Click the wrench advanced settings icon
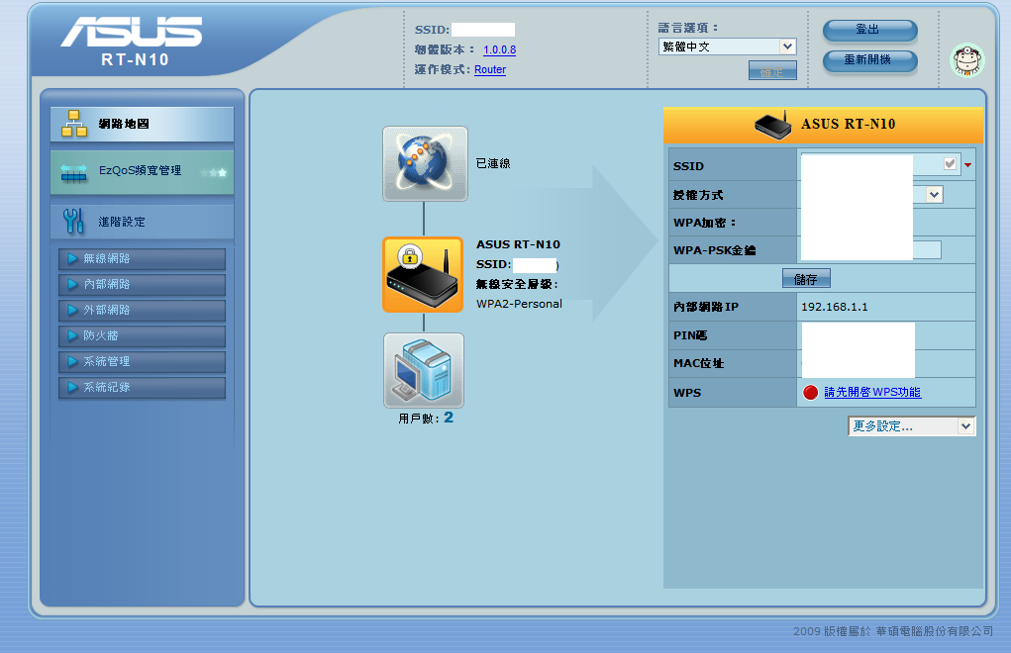Viewport: 1011px width, 653px height. point(73,221)
